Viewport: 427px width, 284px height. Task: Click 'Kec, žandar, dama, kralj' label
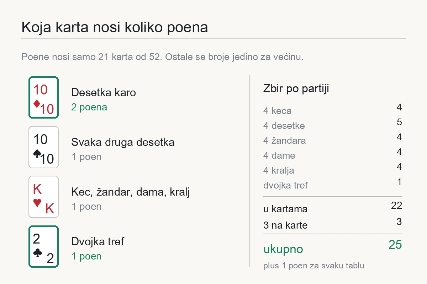pos(131,192)
